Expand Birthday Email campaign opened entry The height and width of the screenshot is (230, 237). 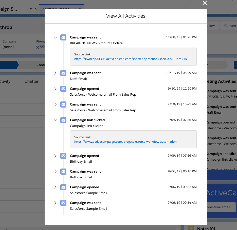pos(56,156)
